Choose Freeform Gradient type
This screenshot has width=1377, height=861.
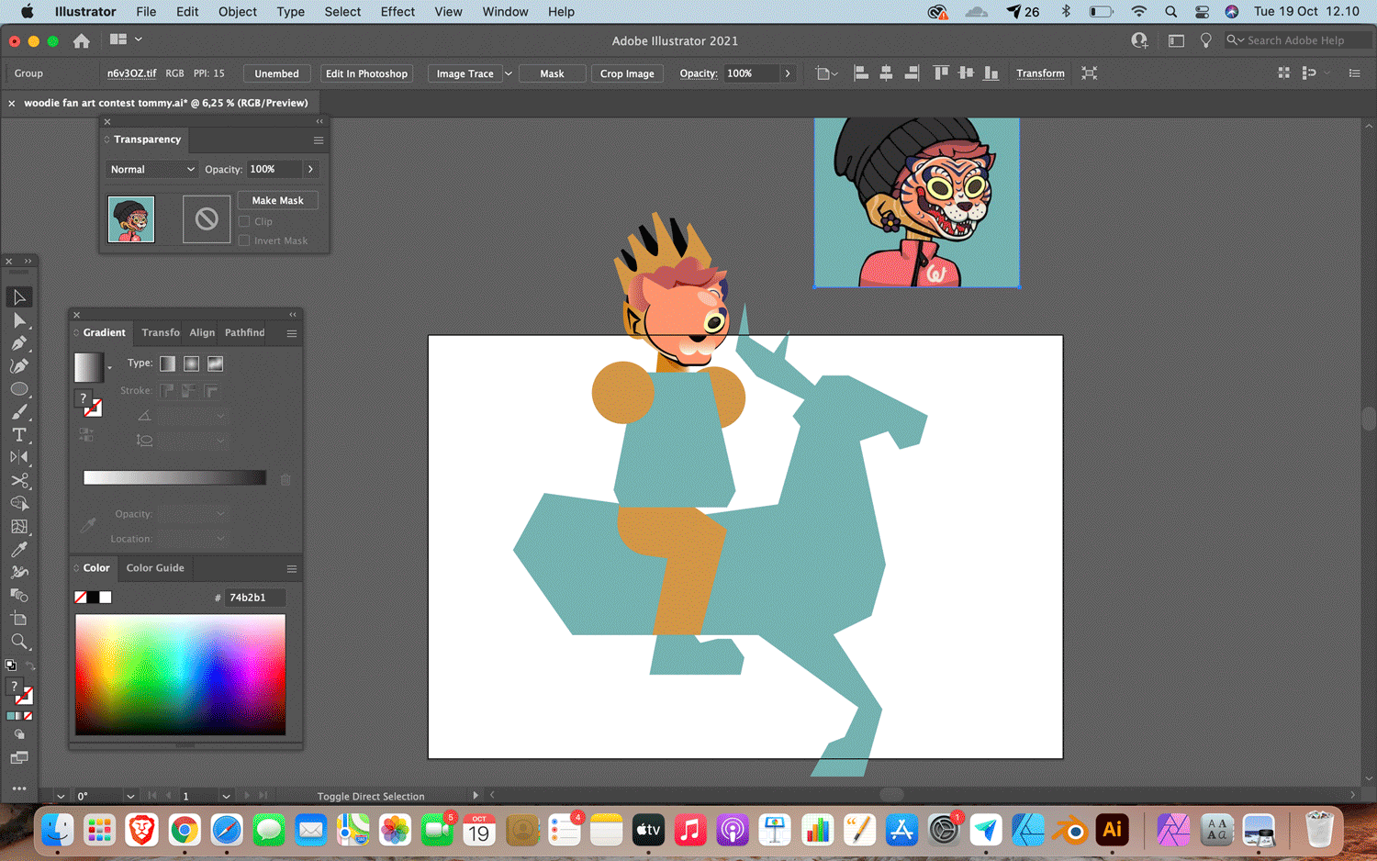pos(215,363)
